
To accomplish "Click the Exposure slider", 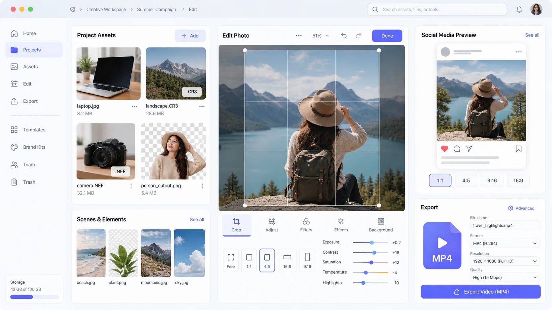I will [x=370, y=242].
